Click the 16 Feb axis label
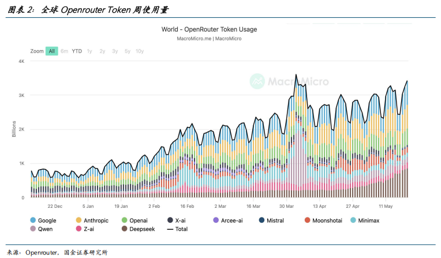 click(187, 206)
